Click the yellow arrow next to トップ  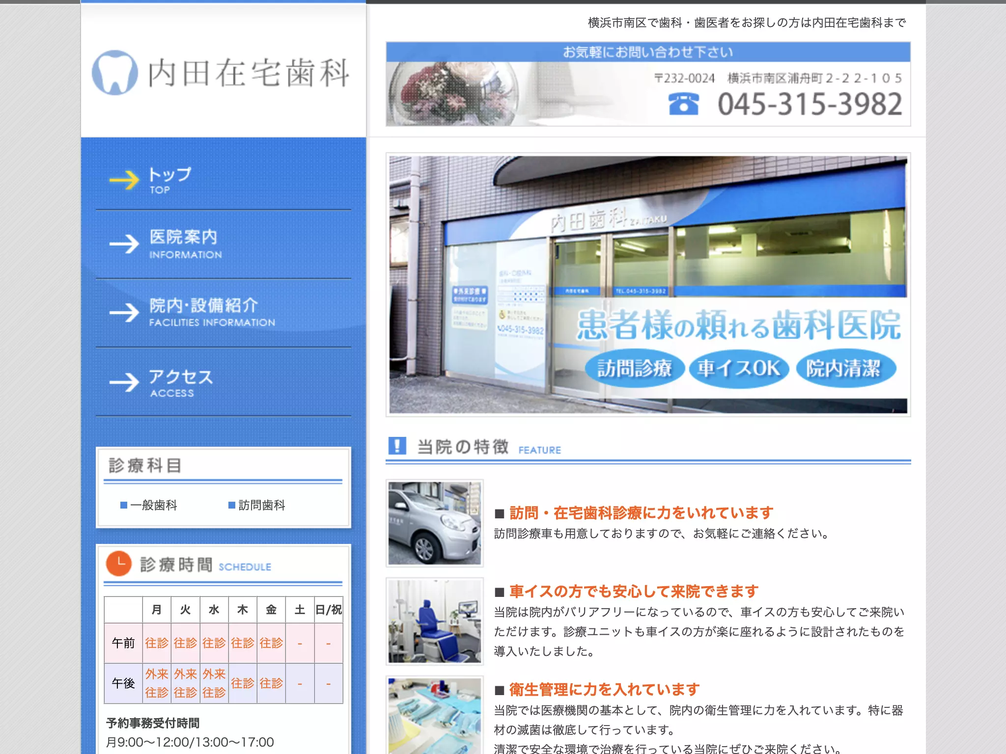(124, 180)
